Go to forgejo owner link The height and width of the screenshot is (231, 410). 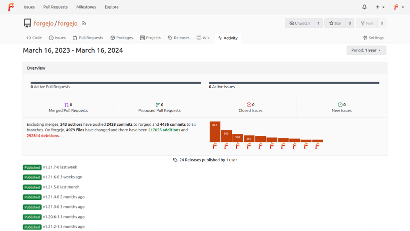click(44, 23)
